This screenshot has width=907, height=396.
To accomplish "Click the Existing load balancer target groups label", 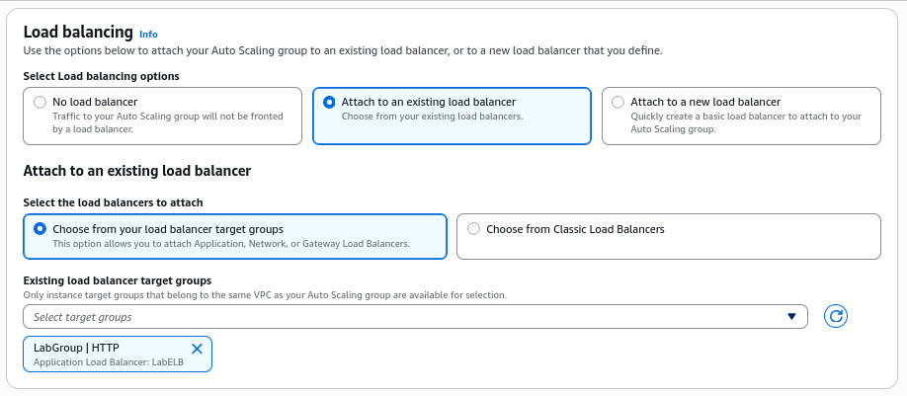I will click(x=118, y=281).
